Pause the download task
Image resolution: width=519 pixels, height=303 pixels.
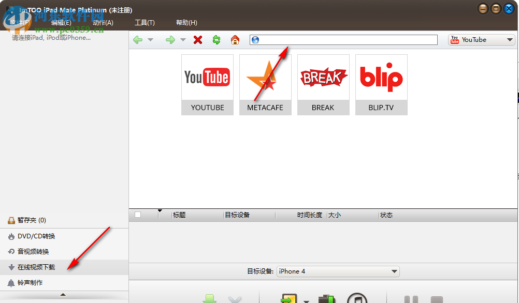click(411, 299)
